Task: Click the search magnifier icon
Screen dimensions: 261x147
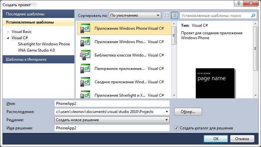Action: tap(253, 15)
